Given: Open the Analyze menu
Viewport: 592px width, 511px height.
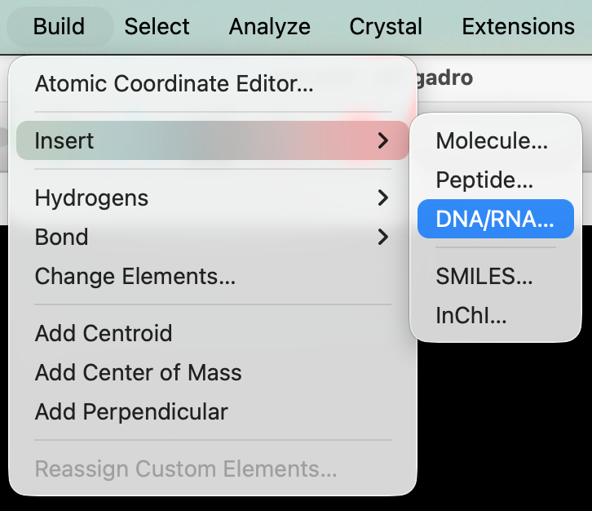Looking at the screenshot, I should [269, 26].
